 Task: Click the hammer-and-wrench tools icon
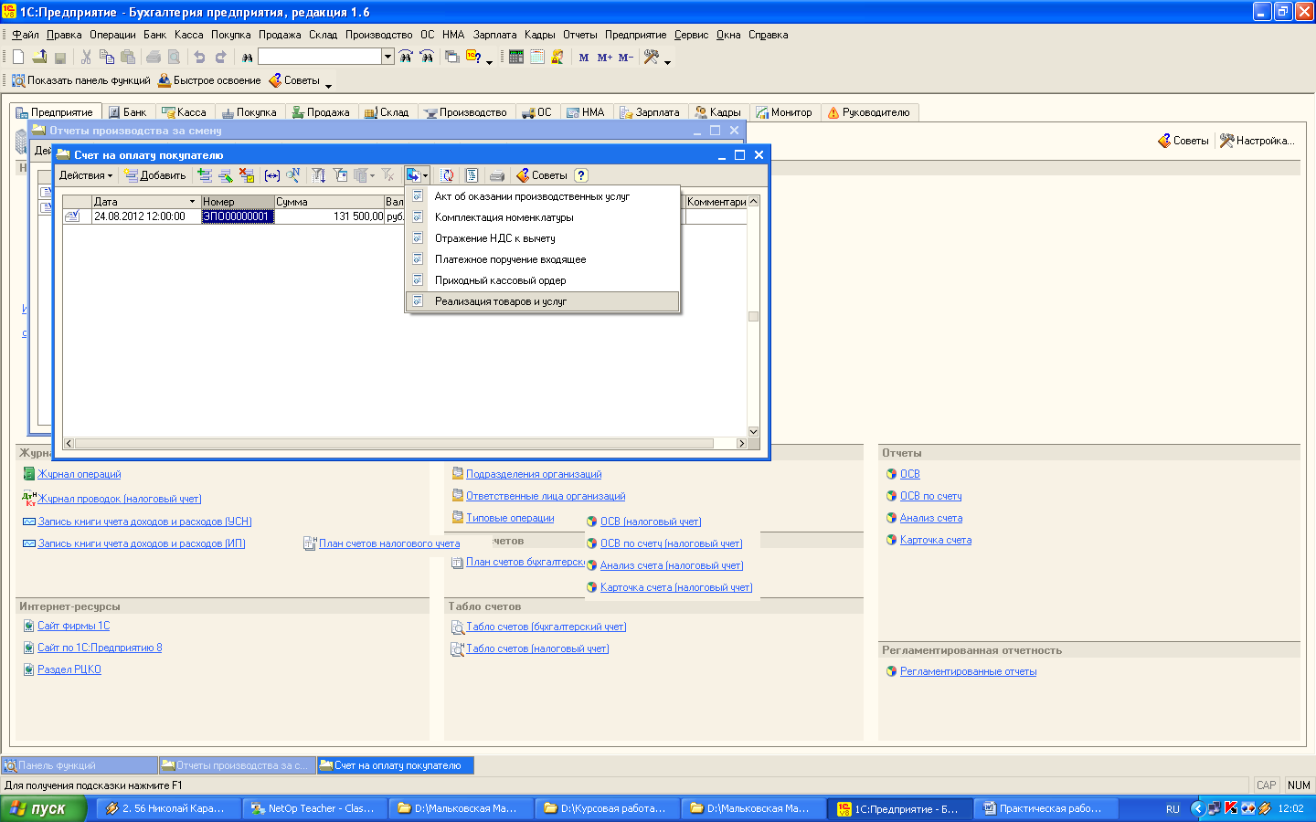pos(652,57)
